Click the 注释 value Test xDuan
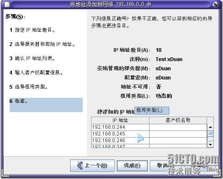The height and width of the screenshot is (179, 223). tap(169, 59)
